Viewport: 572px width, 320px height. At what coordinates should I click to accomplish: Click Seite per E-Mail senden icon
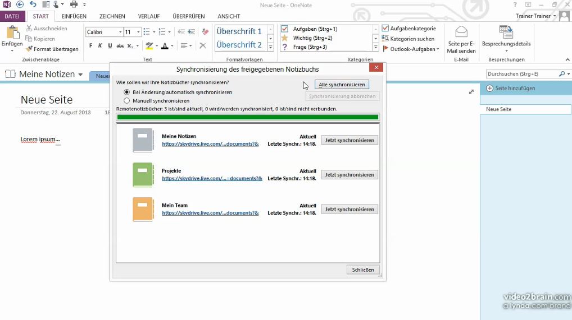pyautogui.click(x=461, y=32)
